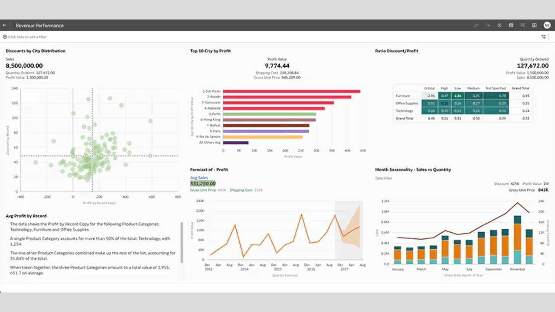This screenshot has height=312, width=555.
Task: Click the undo arrow icon
Action: pyautogui.click(x=477, y=25)
